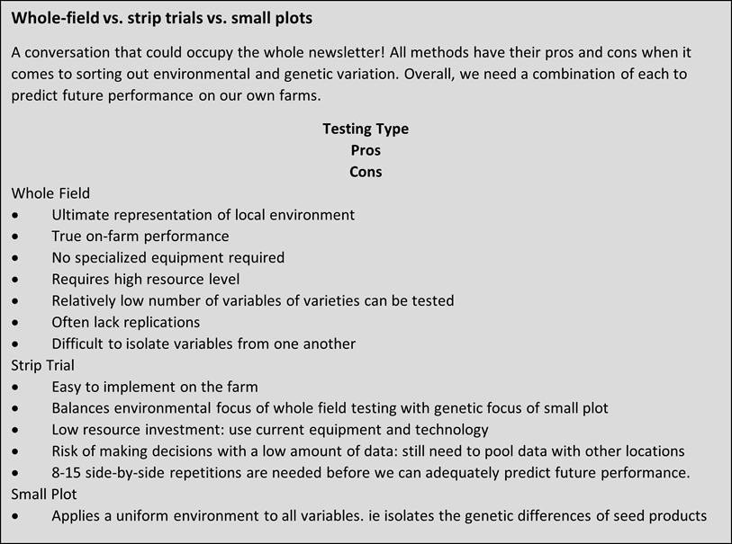Click 'No specialized equipment required' line
Screen dimensions: 732x544
tap(167, 258)
